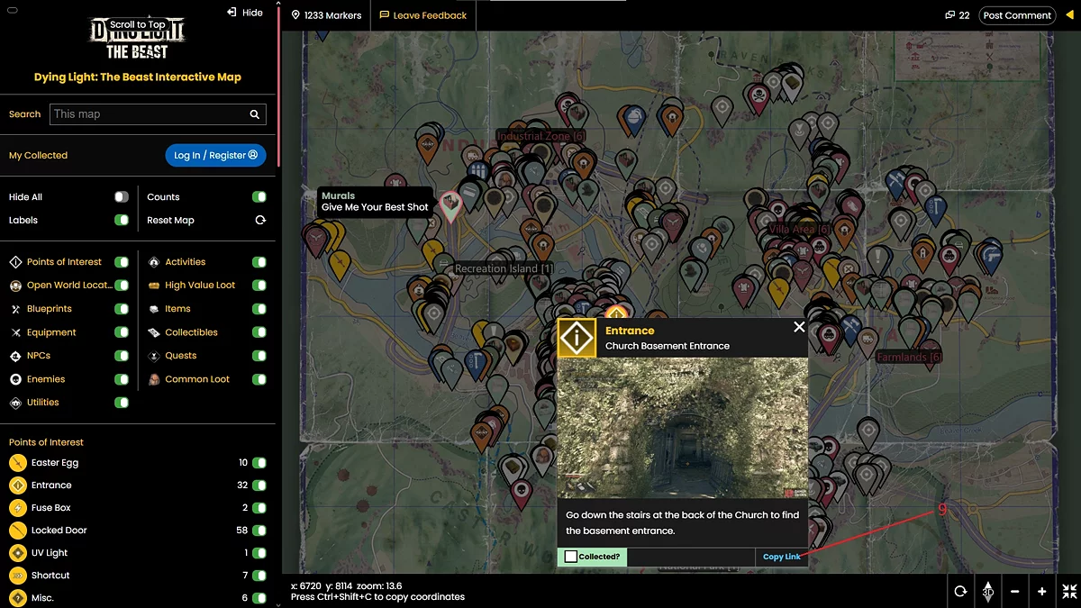1081x608 pixels.
Task: Click the Equipment category icon
Action: click(x=15, y=332)
